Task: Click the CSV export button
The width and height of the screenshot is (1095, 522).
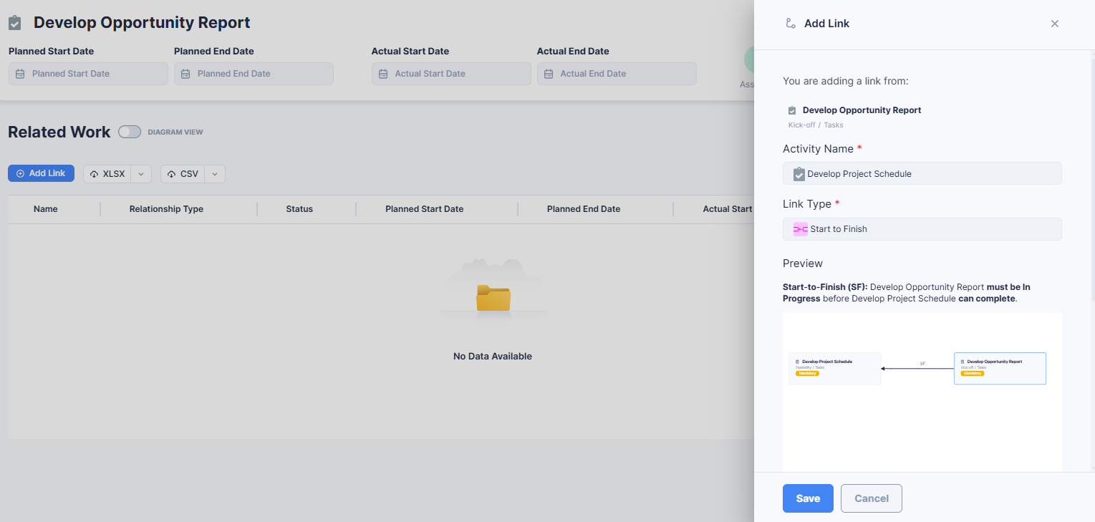Action: tap(183, 174)
